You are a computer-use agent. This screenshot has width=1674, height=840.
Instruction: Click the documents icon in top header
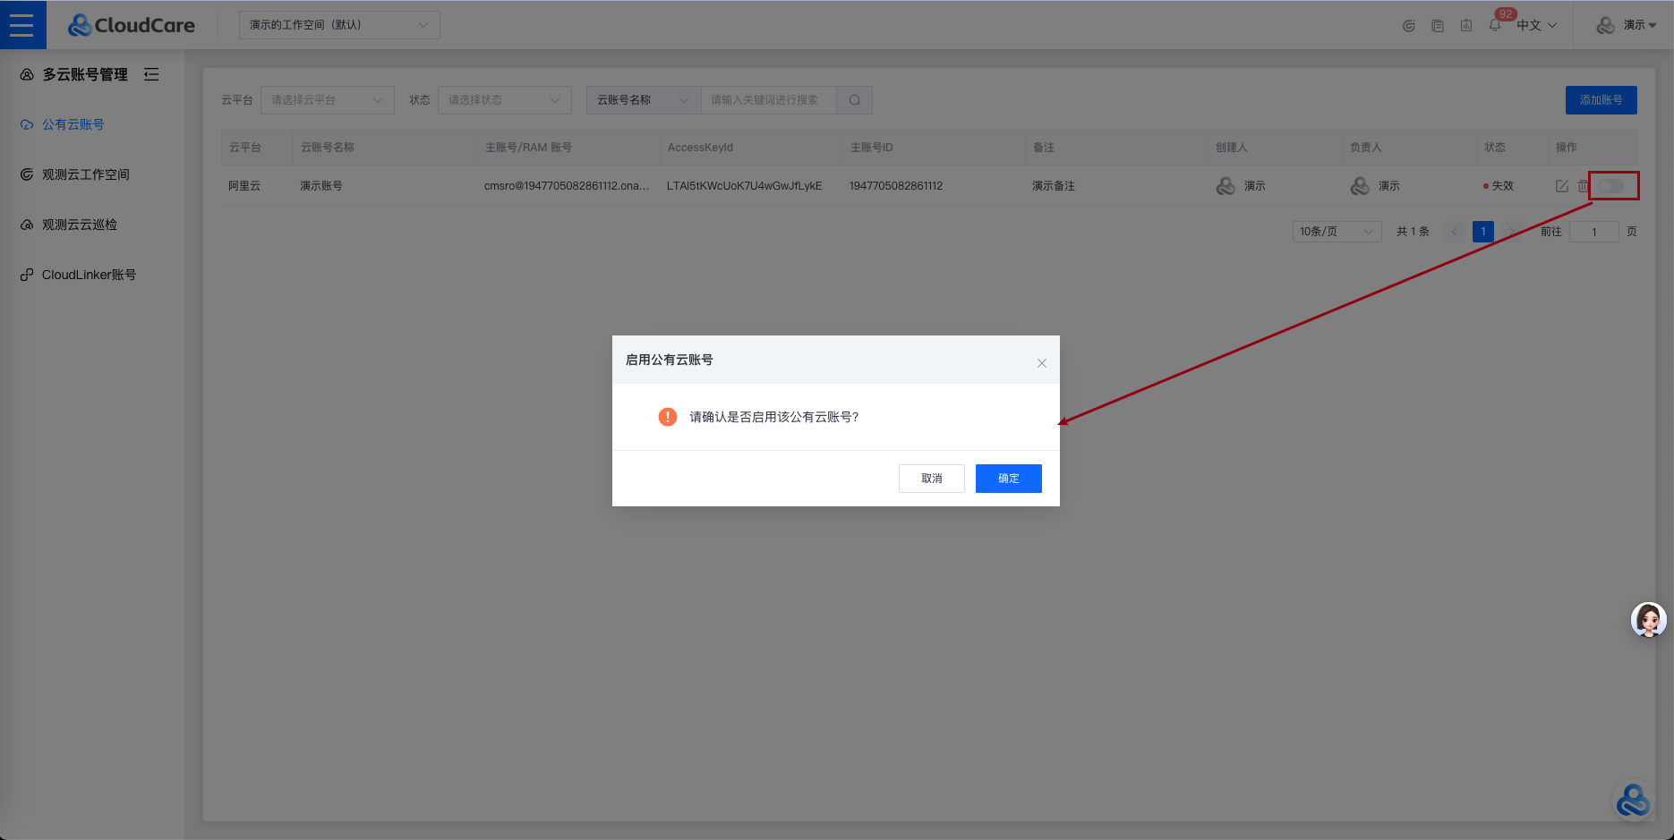coord(1437,26)
